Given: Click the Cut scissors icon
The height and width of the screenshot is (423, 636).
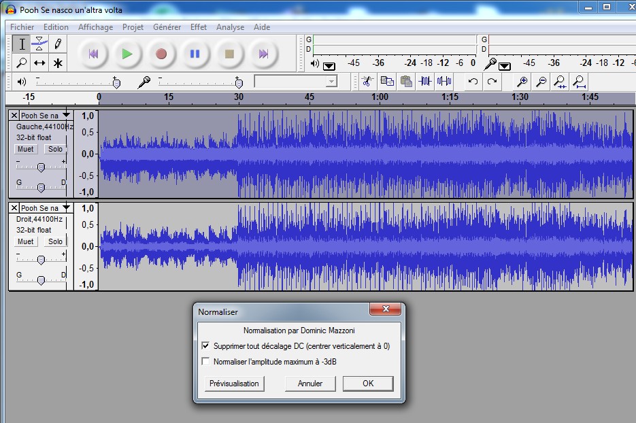Looking at the screenshot, I should coord(367,82).
